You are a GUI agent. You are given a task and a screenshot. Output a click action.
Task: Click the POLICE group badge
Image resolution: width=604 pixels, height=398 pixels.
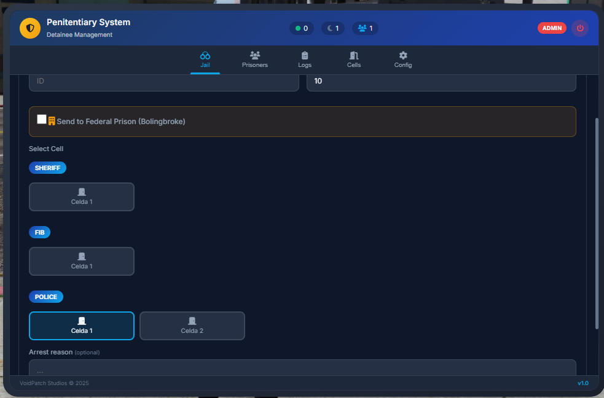(46, 297)
